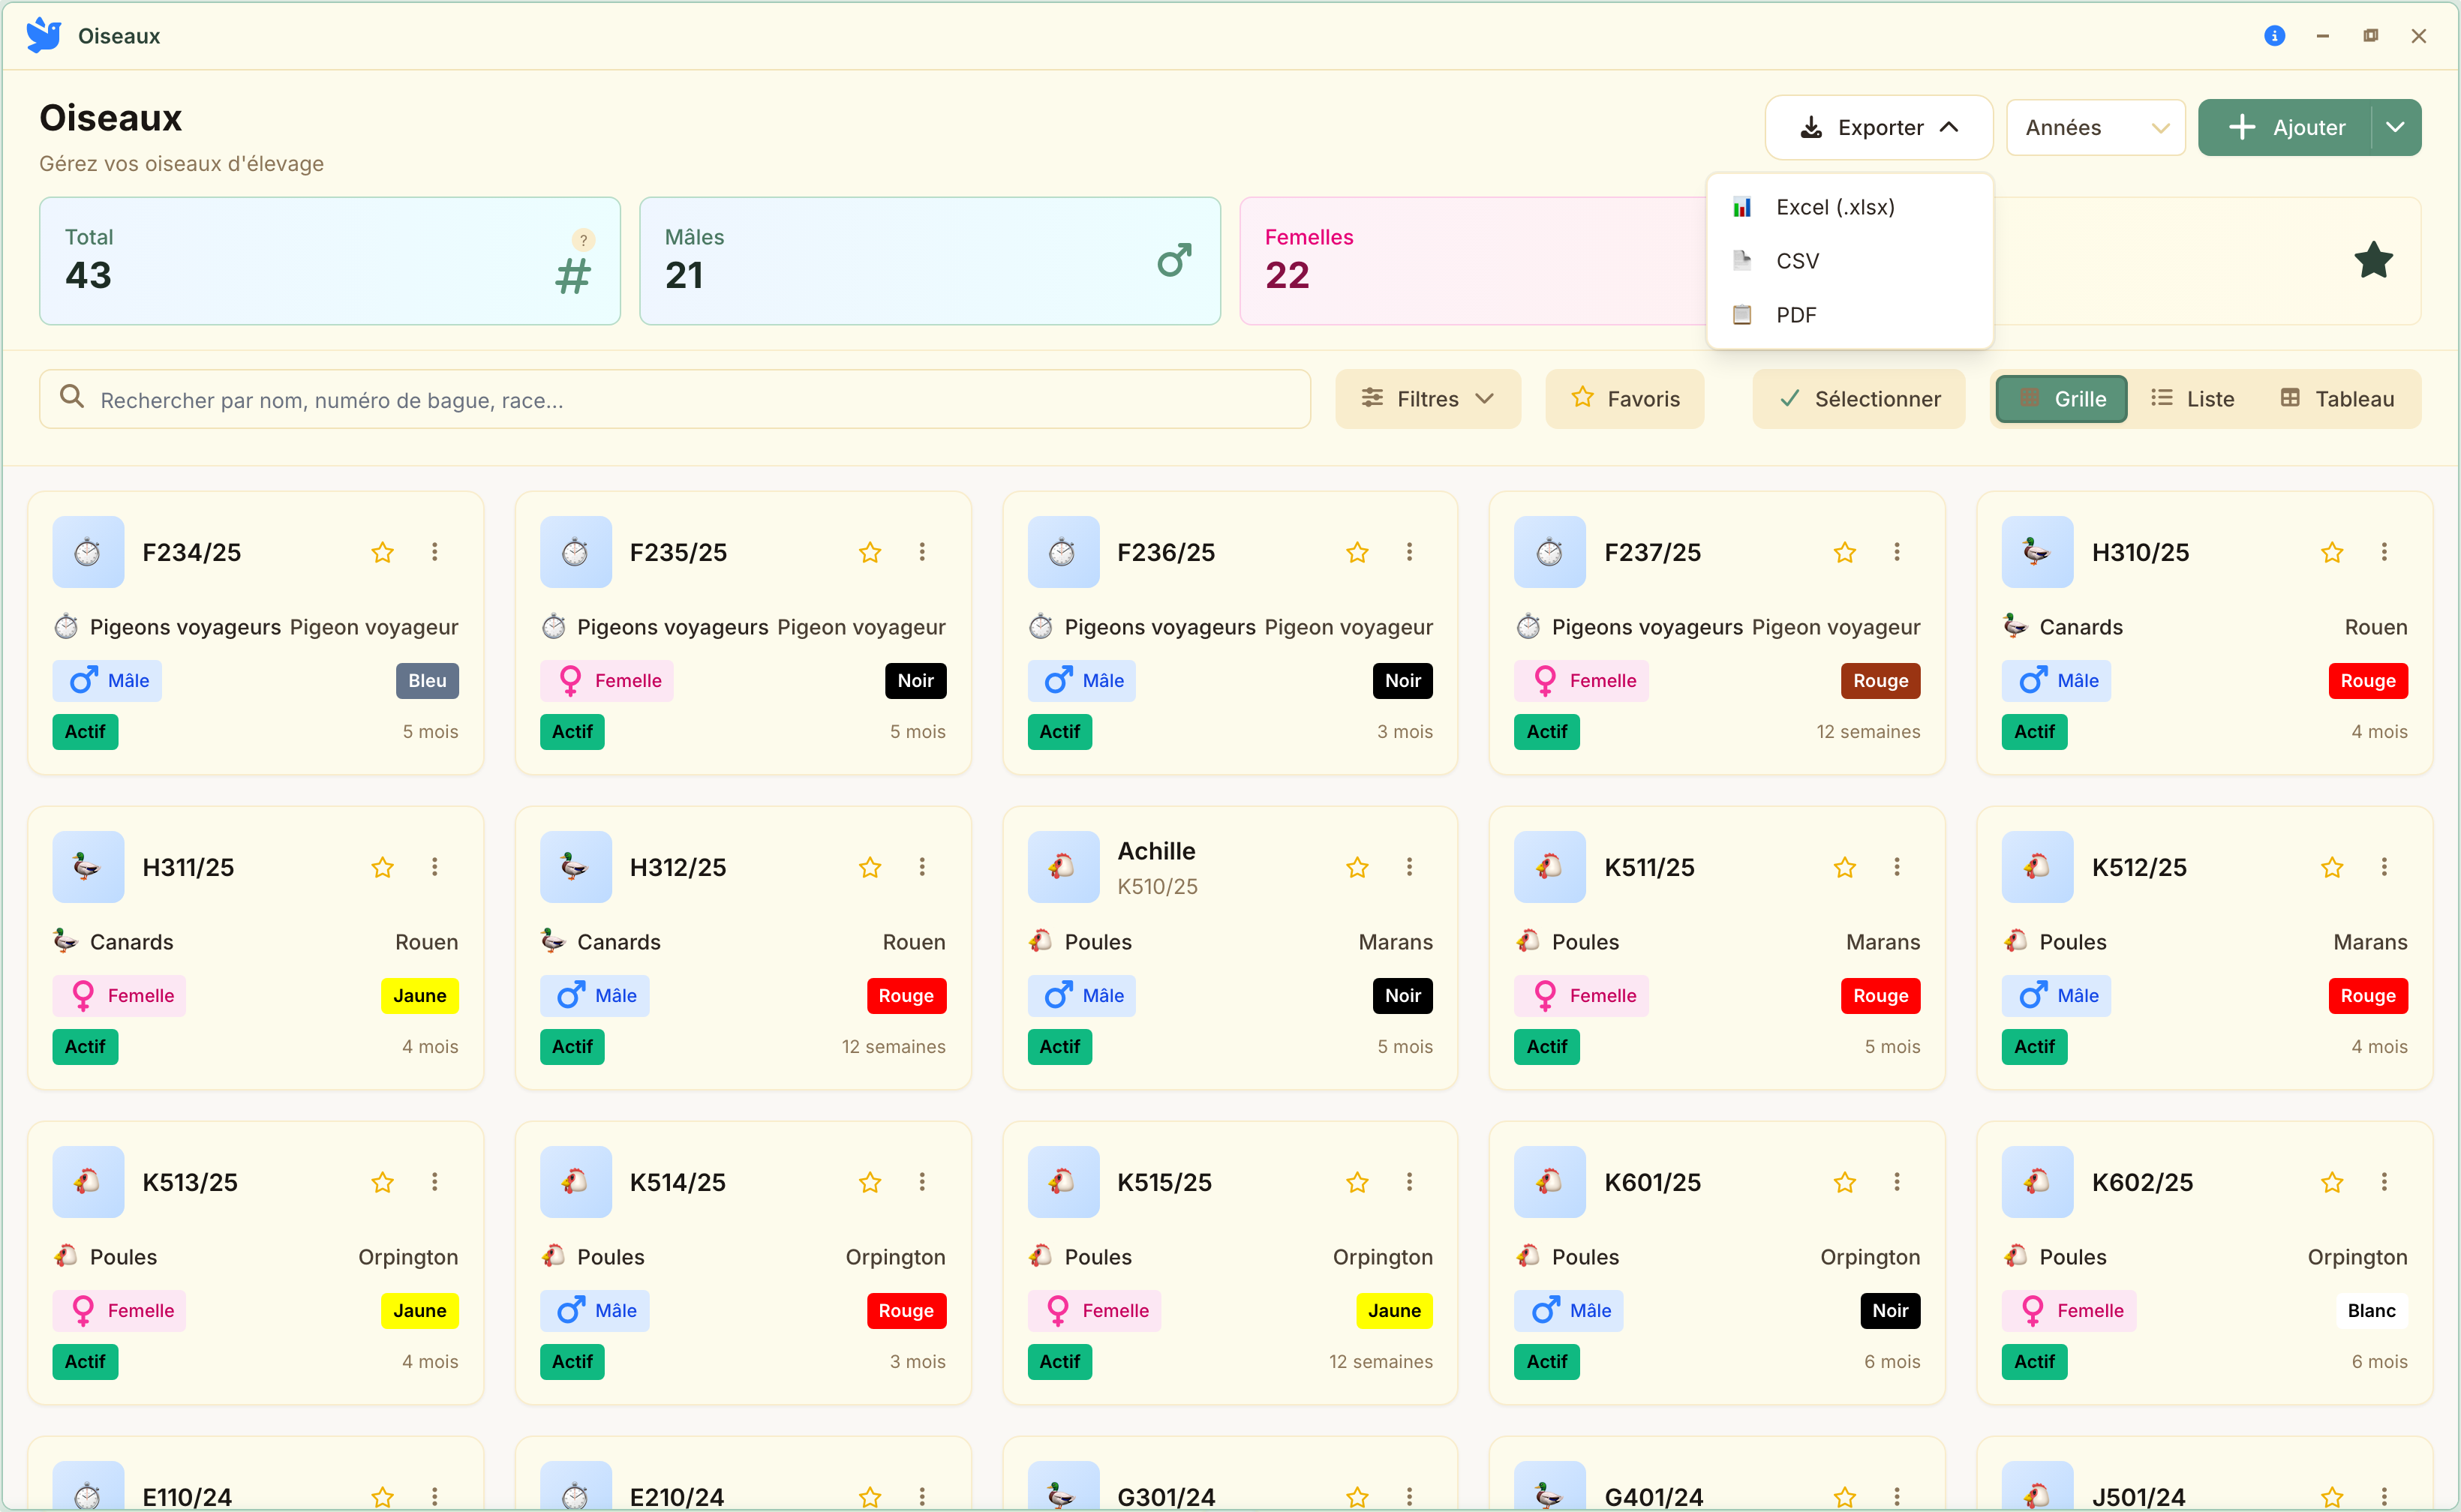The height and width of the screenshot is (1512, 2461).
Task: Click the help question mark on Total card
Action: click(x=583, y=240)
